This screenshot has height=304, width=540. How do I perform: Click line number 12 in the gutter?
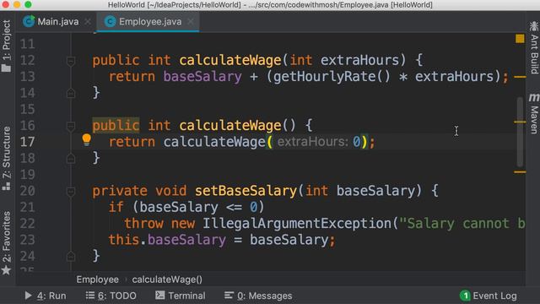coord(28,60)
